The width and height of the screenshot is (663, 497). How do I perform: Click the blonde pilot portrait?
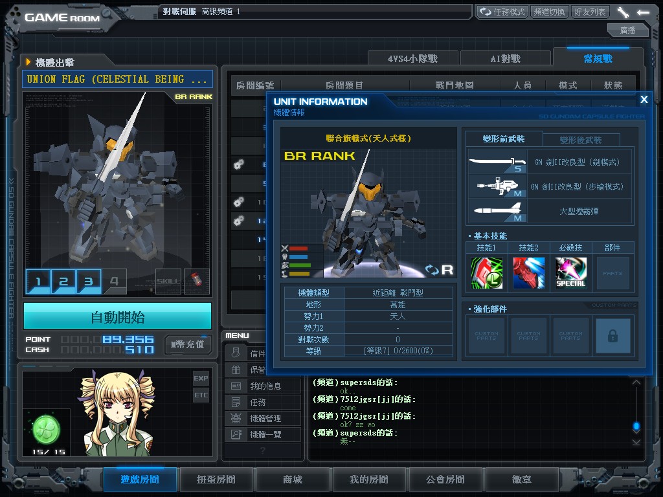pyautogui.click(x=118, y=414)
